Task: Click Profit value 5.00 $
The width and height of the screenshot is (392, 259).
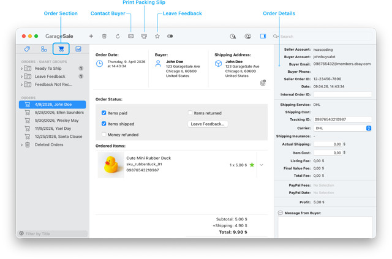Action: (318, 202)
